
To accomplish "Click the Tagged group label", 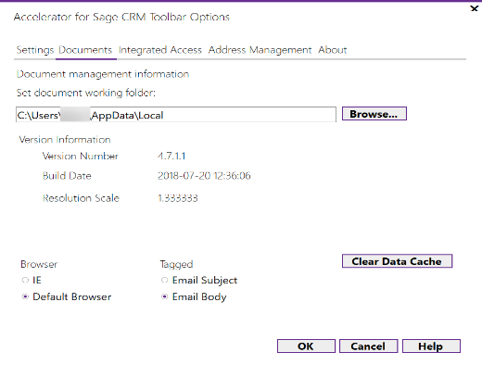I will tap(176, 265).
